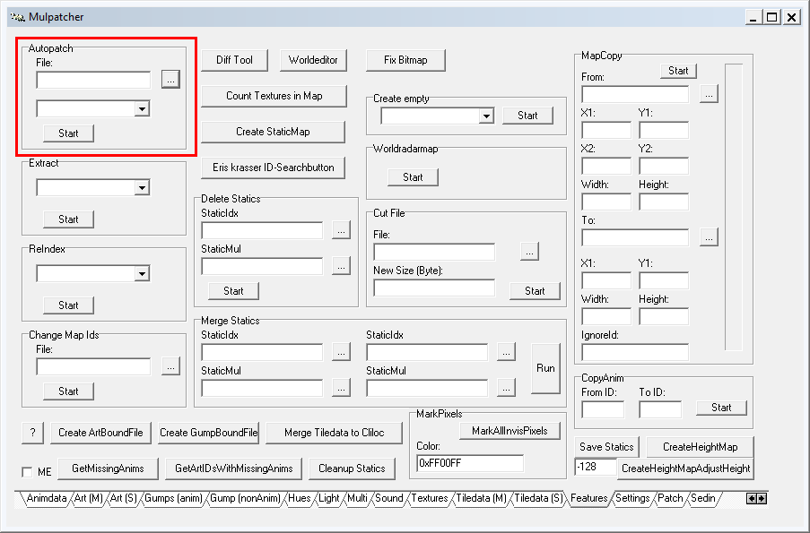Screen dimensions: 810x533
Task: Click the question mark help button
Action: [x=32, y=433]
